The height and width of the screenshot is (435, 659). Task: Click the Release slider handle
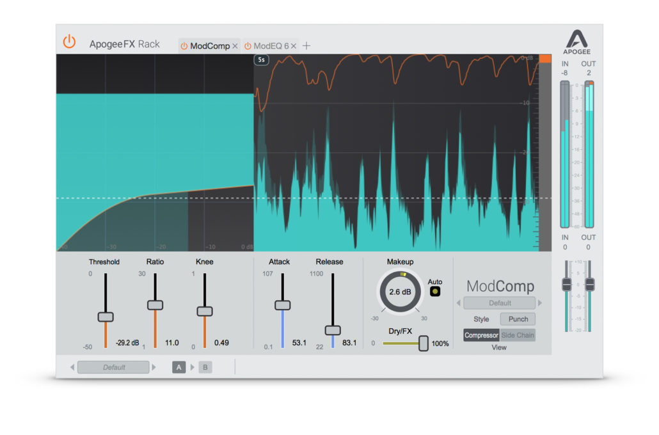coord(333,330)
